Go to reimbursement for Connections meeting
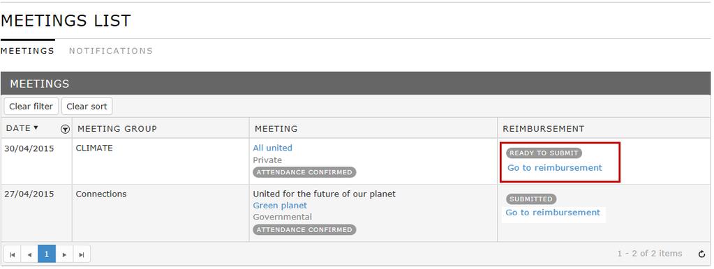 [553, 213]
